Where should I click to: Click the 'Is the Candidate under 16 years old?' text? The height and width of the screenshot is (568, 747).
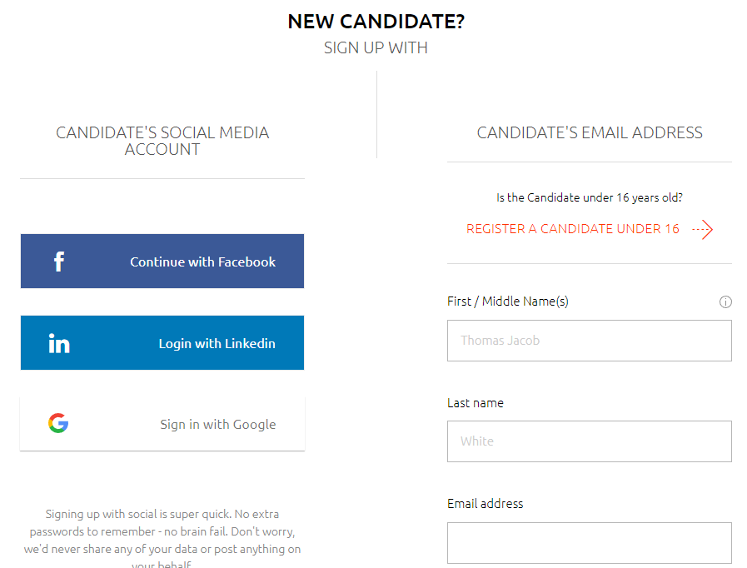pos(590,197)
